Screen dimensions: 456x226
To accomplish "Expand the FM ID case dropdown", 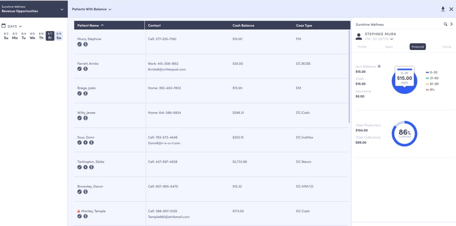I will coord(392,39).
